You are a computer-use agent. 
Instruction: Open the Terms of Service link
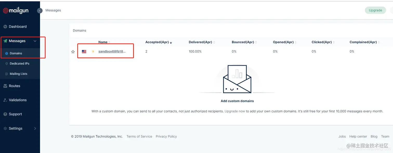139,136
